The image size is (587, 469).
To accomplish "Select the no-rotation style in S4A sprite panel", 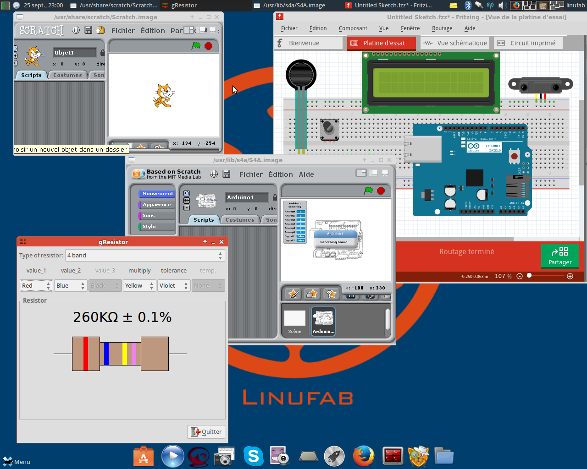I will 187,208.
